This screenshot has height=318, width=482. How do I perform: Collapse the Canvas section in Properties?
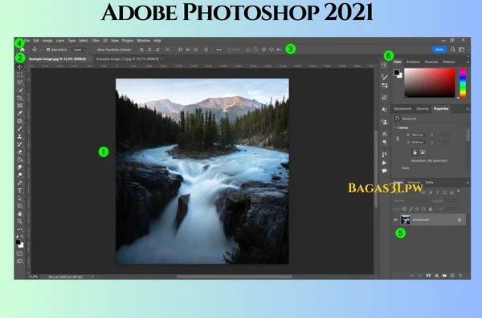click(394, 127)
